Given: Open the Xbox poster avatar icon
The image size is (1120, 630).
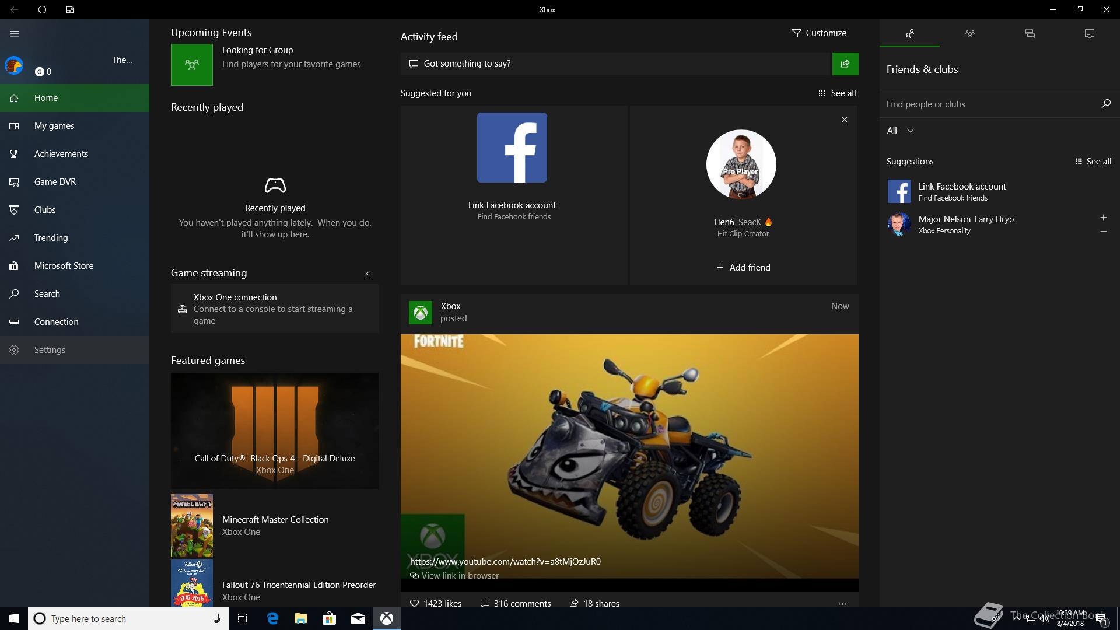Looking at the screenshot, I should pos(420,313).
